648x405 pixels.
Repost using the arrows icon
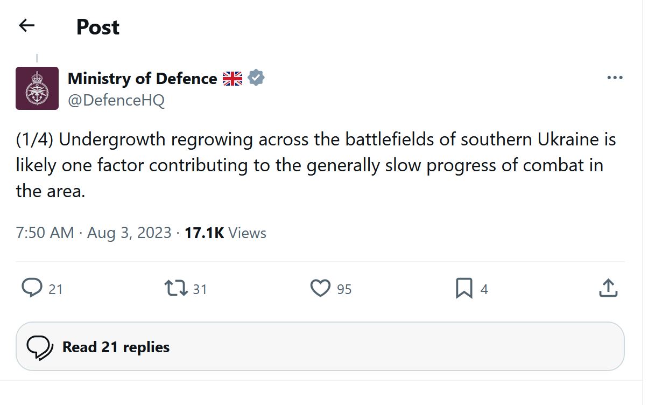[176, 288]
